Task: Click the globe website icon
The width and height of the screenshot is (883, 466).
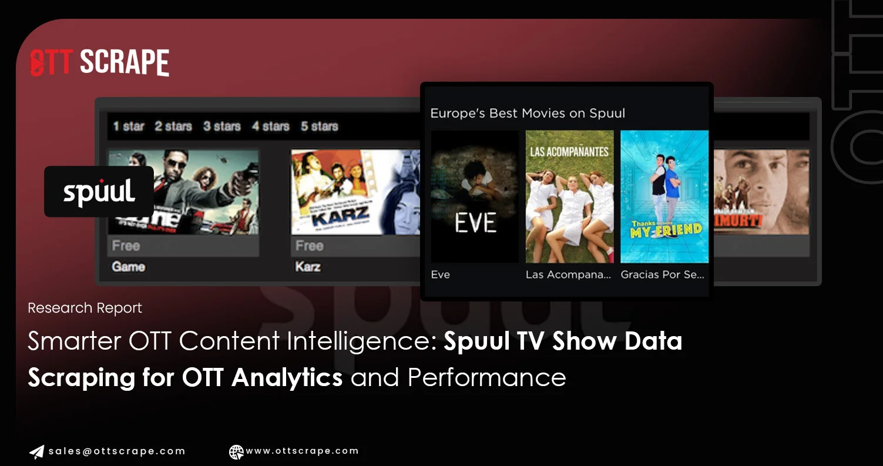Action: click(x=236, y=451)
